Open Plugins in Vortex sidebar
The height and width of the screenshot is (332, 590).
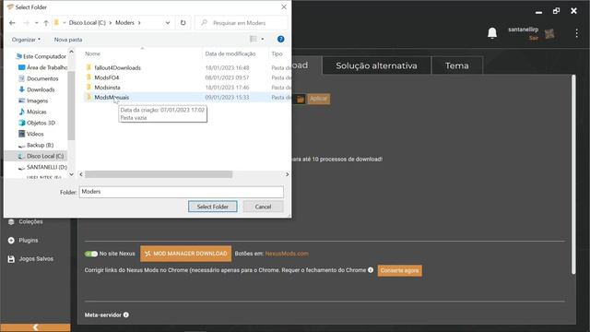(23, 240)
